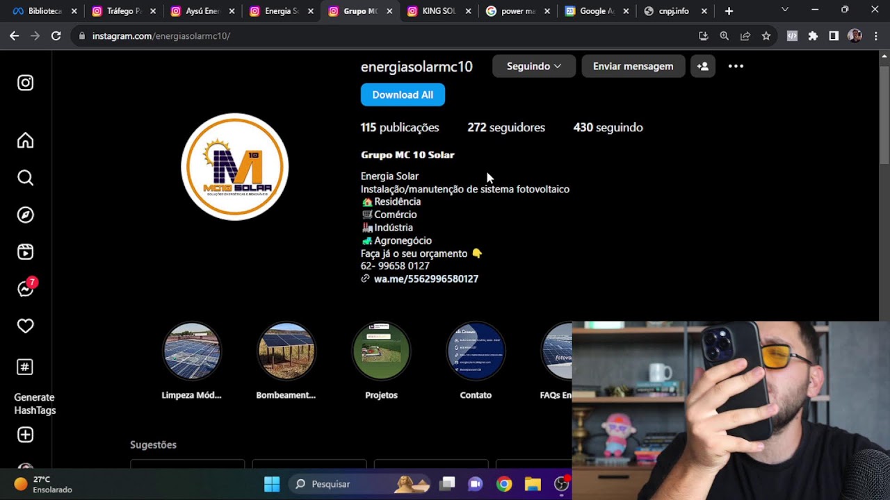Share this page via the address bar icon

click(745, 36)
